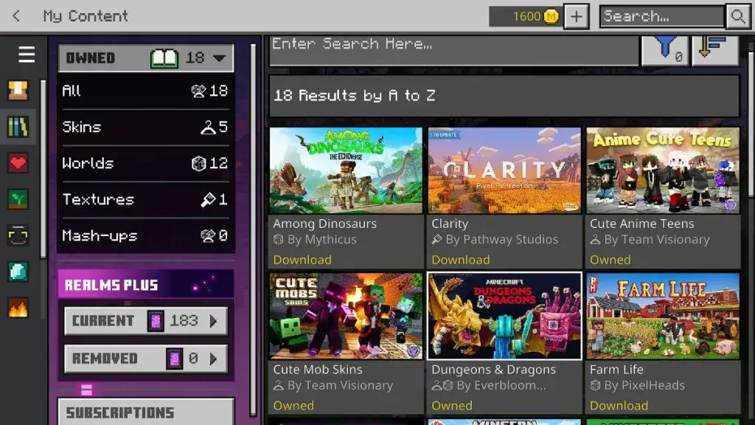
Task: Open the filter funnel options
Action: coord(666,49)
